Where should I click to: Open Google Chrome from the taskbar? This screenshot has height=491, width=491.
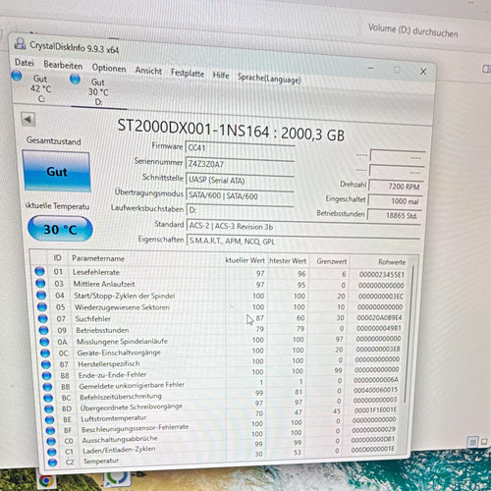tap(46, 480)
